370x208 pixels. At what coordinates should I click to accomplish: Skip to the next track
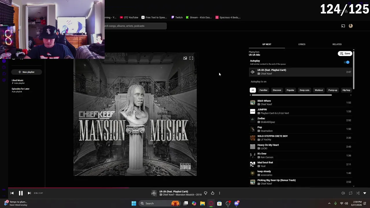pyautogui.click(x=29, y=193)
